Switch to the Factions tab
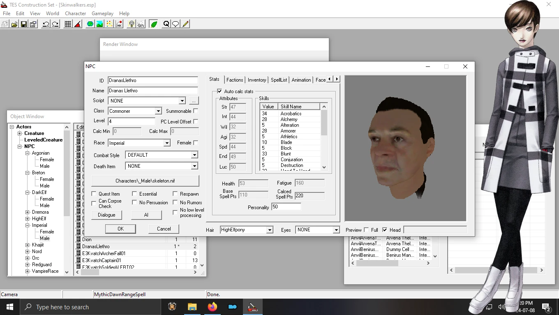Viewport: 559px width, 315px height. [x=235, y=80]
